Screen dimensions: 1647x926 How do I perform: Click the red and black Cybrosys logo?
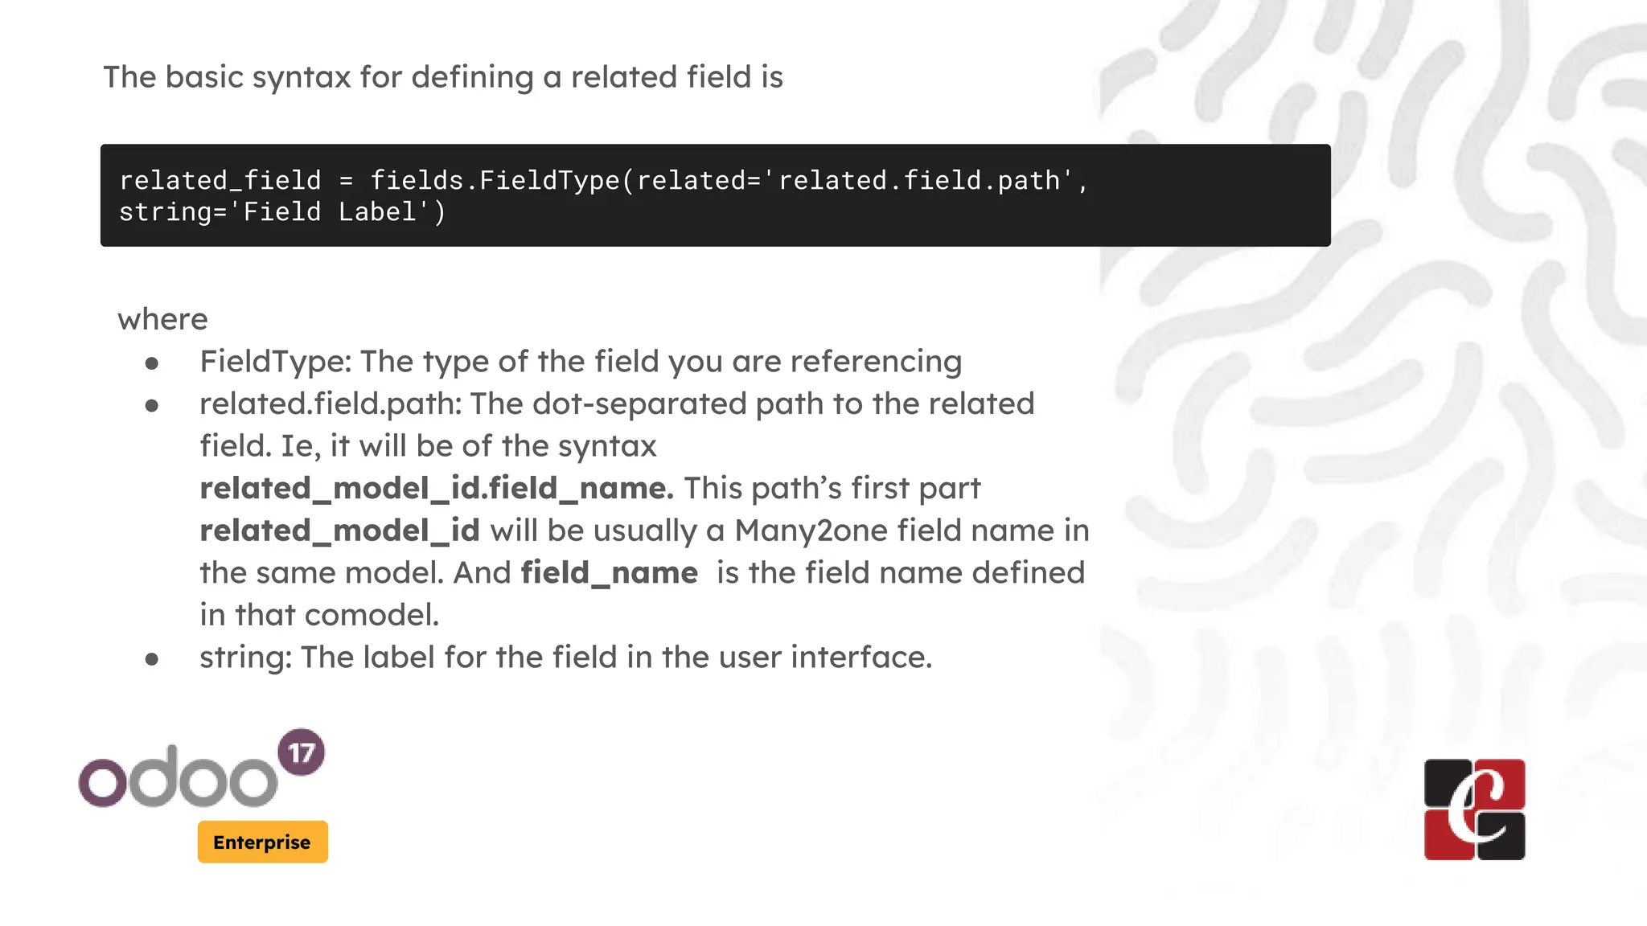click(1474, 809)
